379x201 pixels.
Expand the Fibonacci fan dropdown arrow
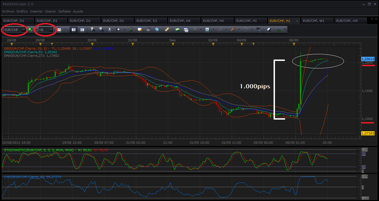pyautogui.click(x=226, y=30)
